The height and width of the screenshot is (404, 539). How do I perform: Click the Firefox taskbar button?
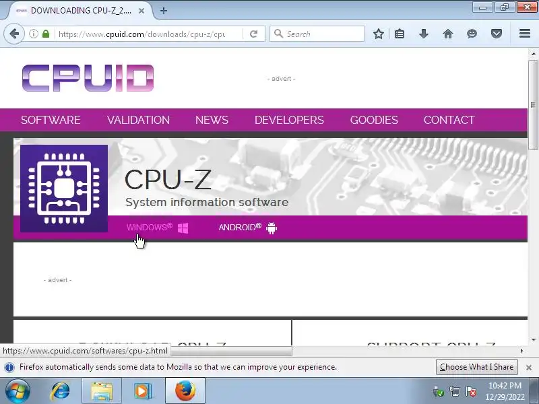185,391
